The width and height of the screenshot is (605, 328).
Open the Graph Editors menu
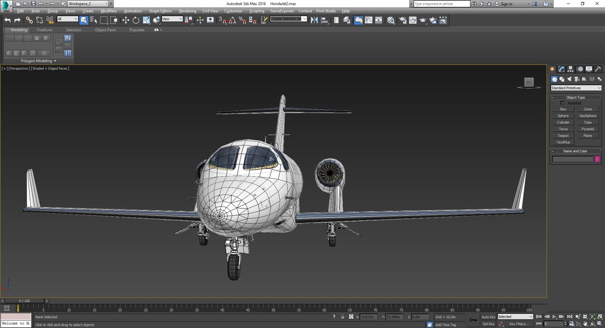coord(161,11)
